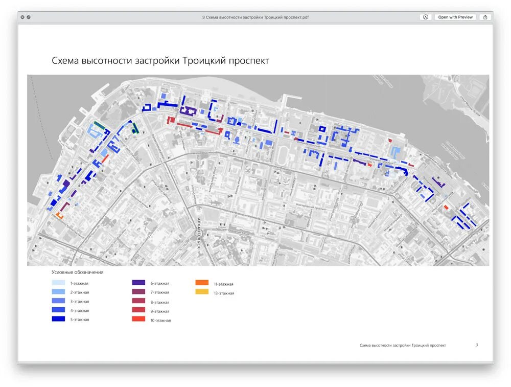This screenshot has width=511, height=387.
Task: Click the heading 'Схема высотности застройки Троицкий проспект'
Action: pos(160,61)
